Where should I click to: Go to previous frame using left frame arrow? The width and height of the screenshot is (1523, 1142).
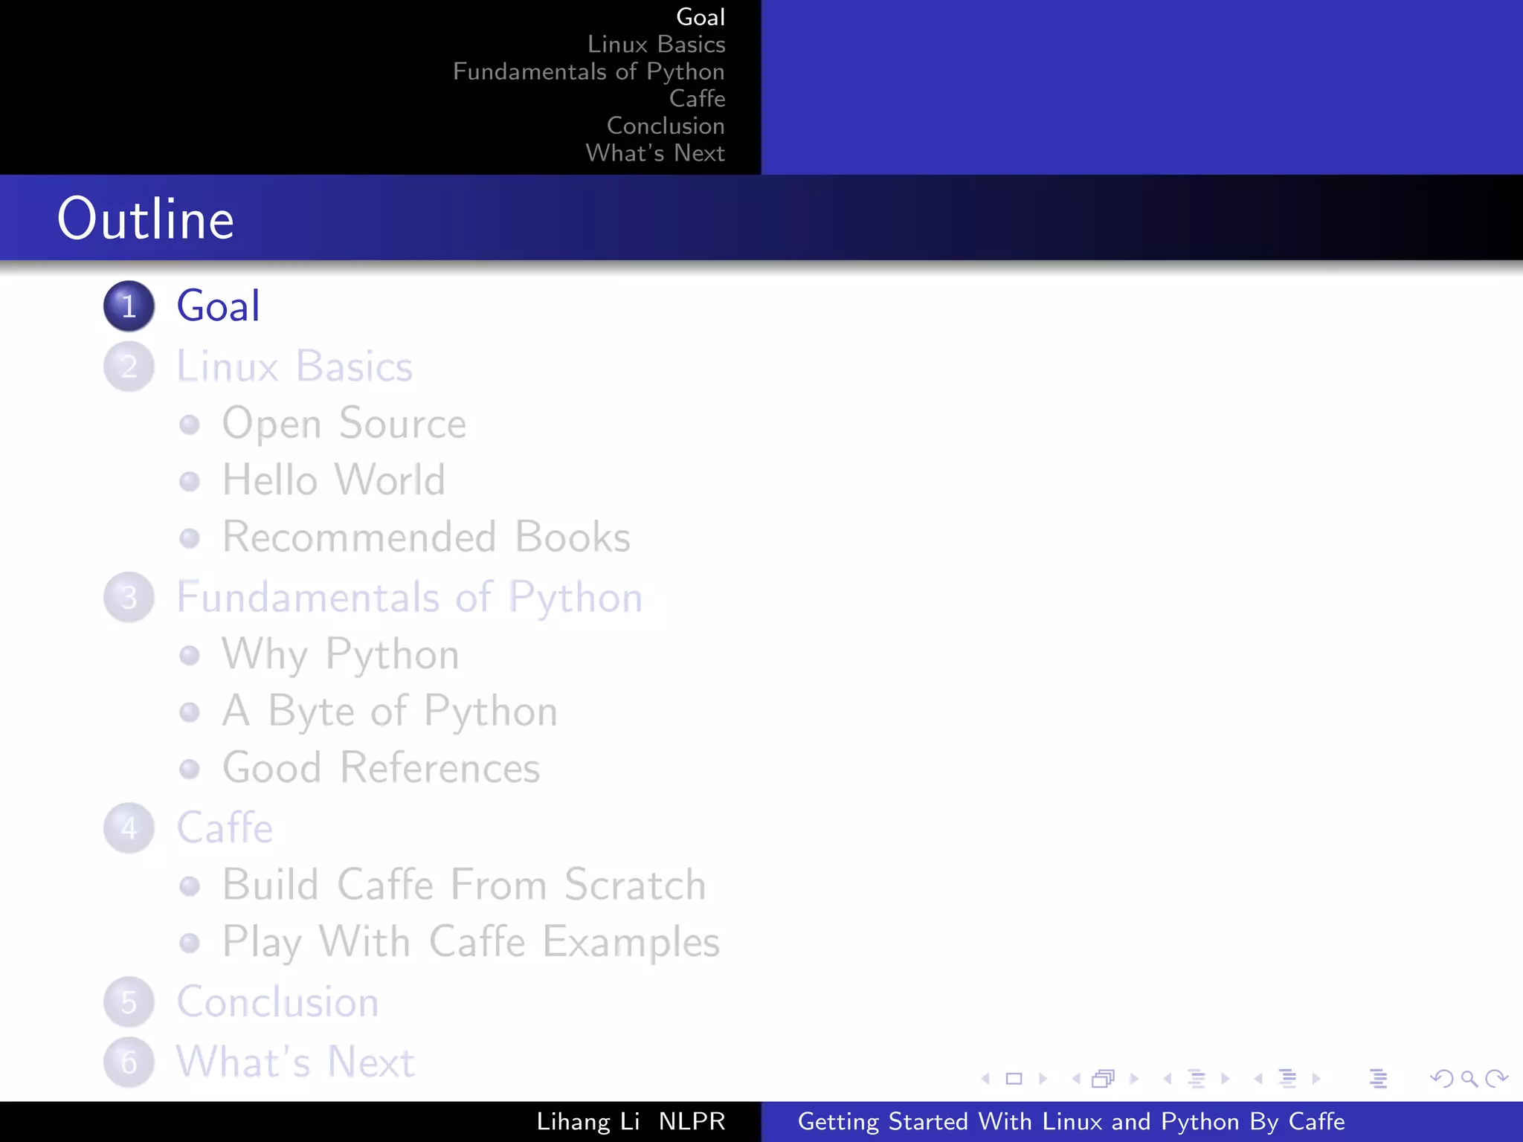(x=1076, y=1078)
